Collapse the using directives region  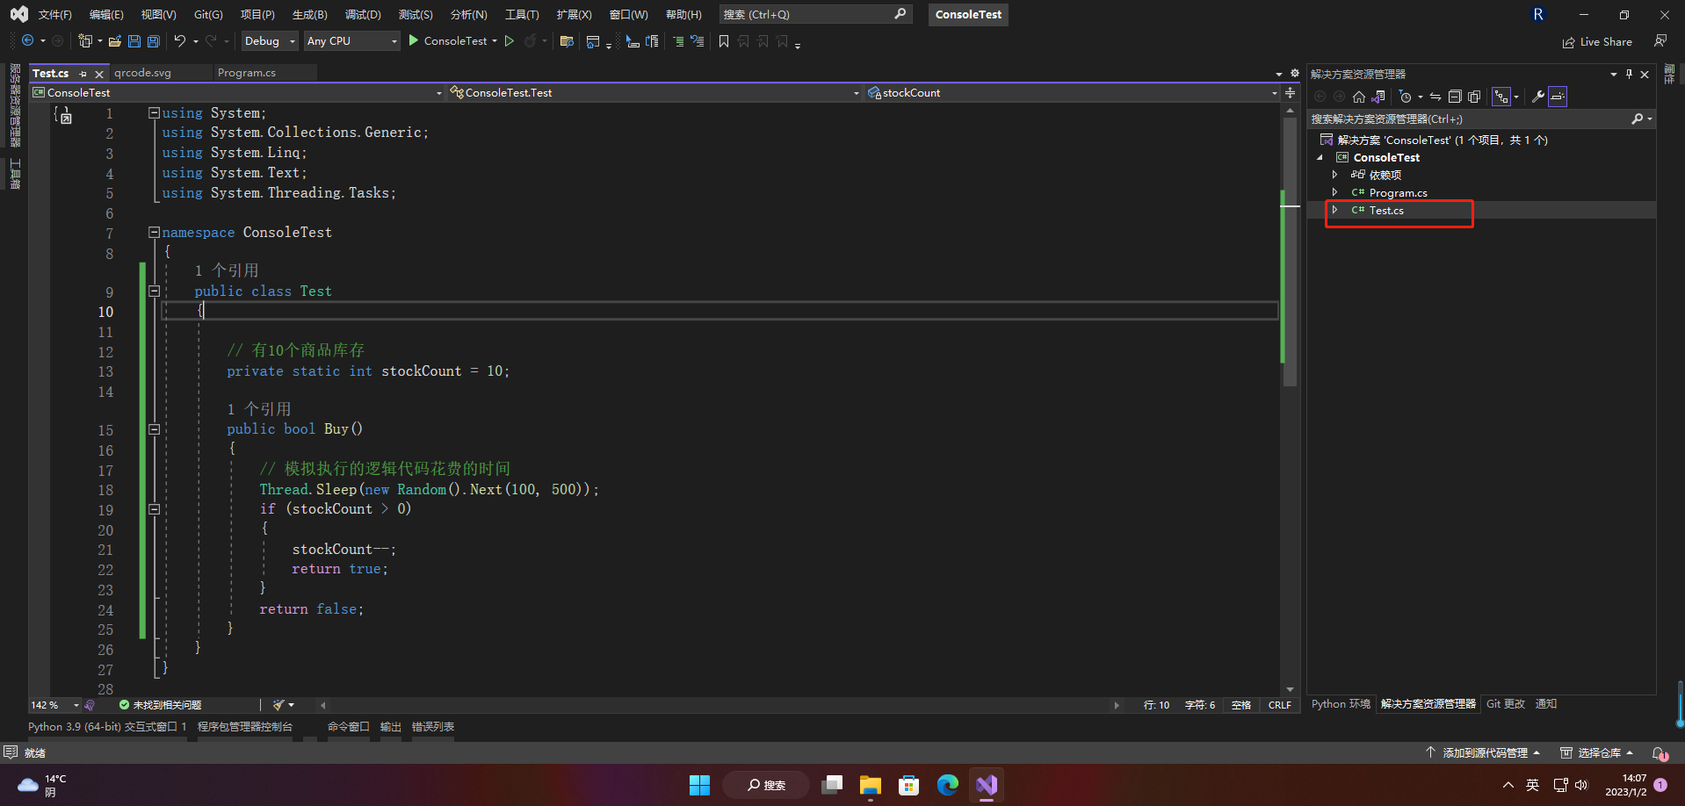[x=154, y=113]
